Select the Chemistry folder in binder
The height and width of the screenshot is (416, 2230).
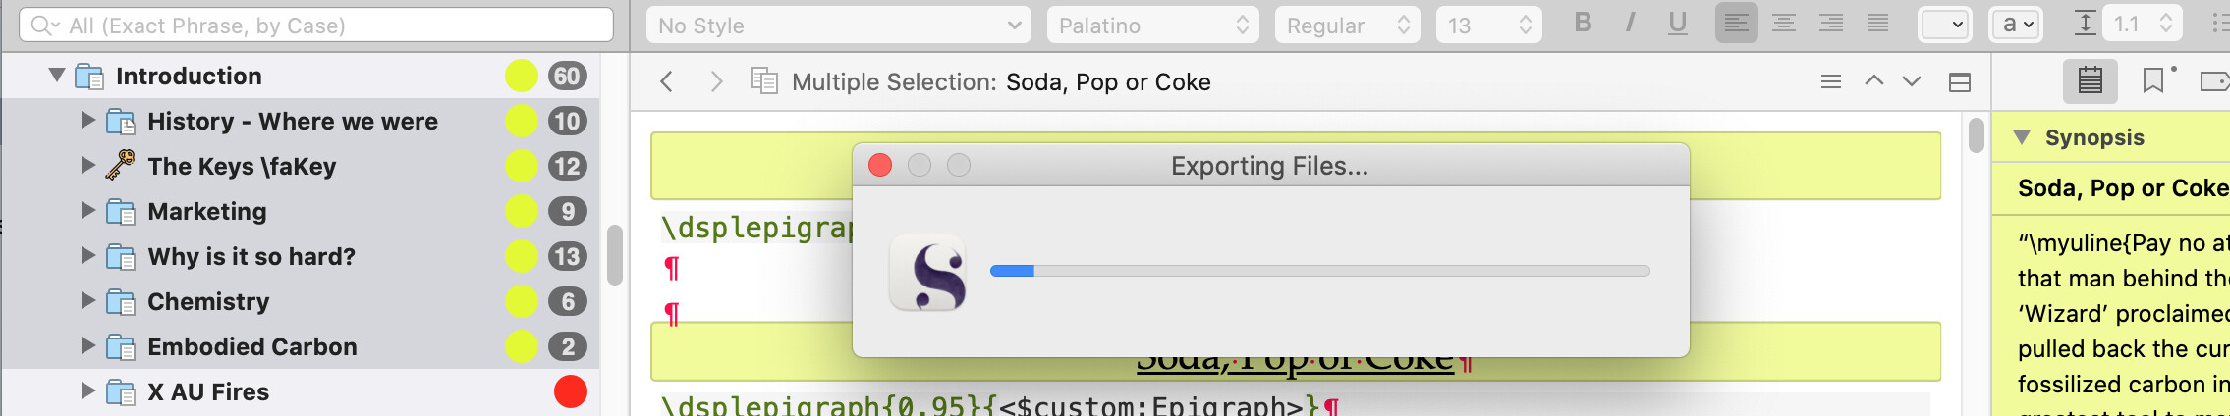click(208, 301)
